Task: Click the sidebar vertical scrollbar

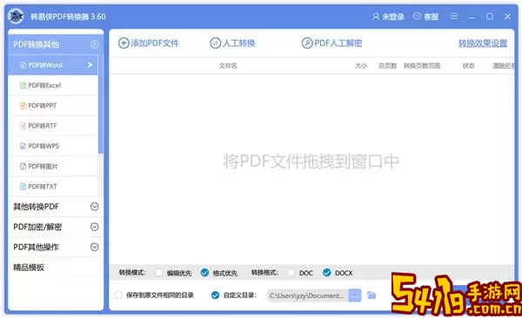Action: pyautogui.click(x=101, y=105)
